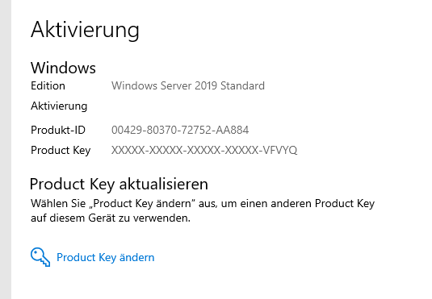Click the quoted „Product Key ändern“ in the description

coord(142,204)
